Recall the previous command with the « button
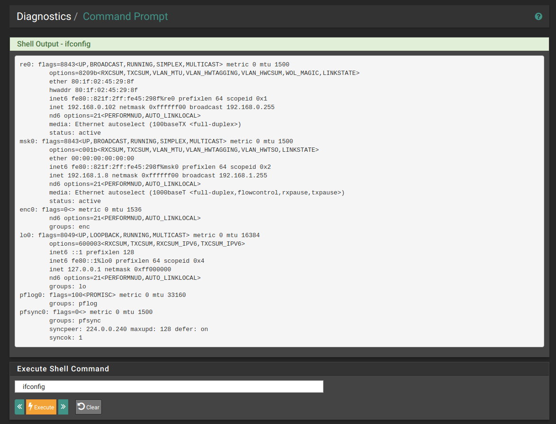This screenshot has width=556, height=424. [x=19, y=407]
